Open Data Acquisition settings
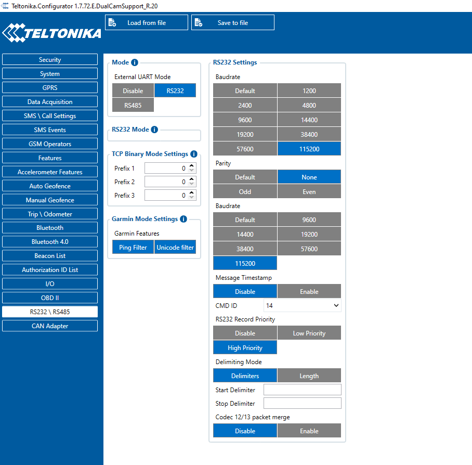The image size is (472, 465). point(50,101)
